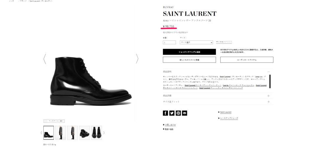Share product on Pinterest icon
This screenshot has width=313, height=153.
point(178,113)
